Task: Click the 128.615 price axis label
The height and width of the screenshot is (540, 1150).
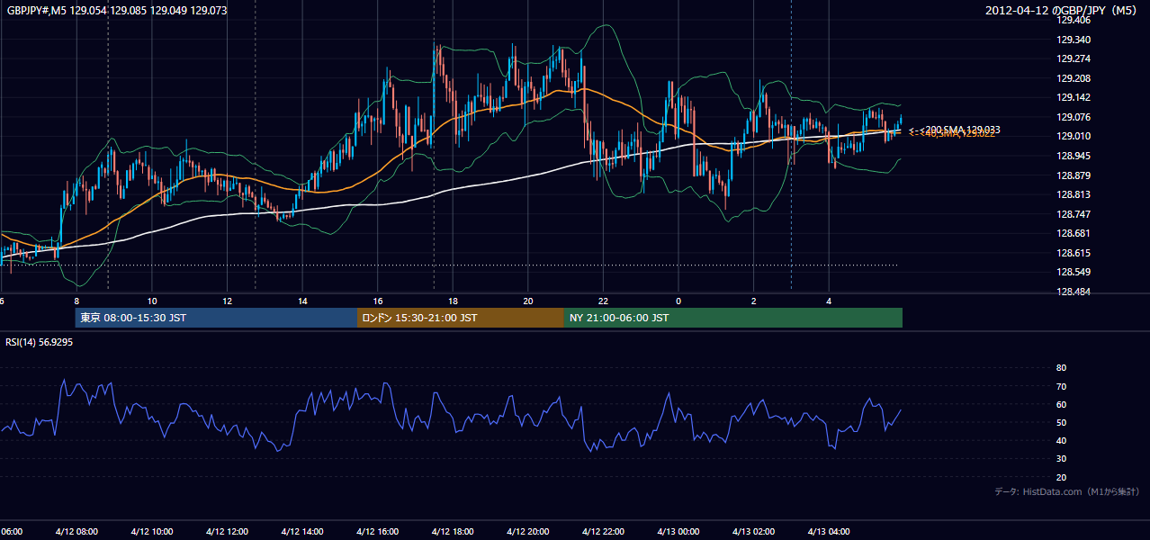Action: [1074, 253]
